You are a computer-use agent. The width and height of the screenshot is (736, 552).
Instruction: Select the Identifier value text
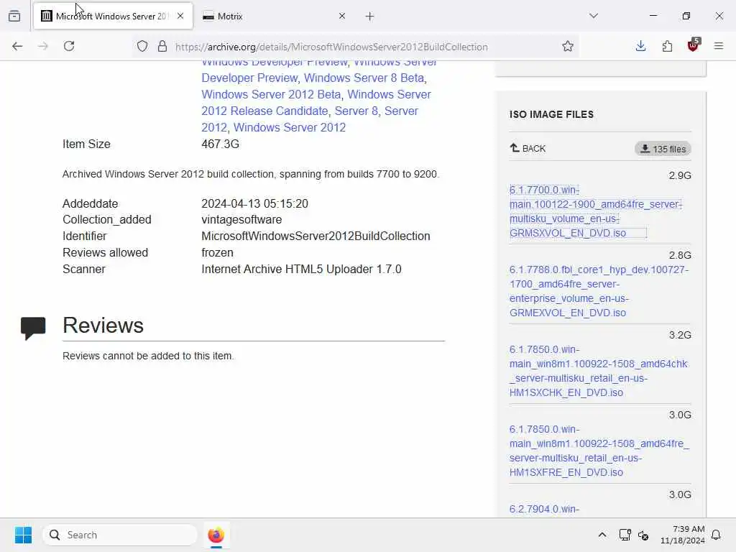(x=316, y=236)
